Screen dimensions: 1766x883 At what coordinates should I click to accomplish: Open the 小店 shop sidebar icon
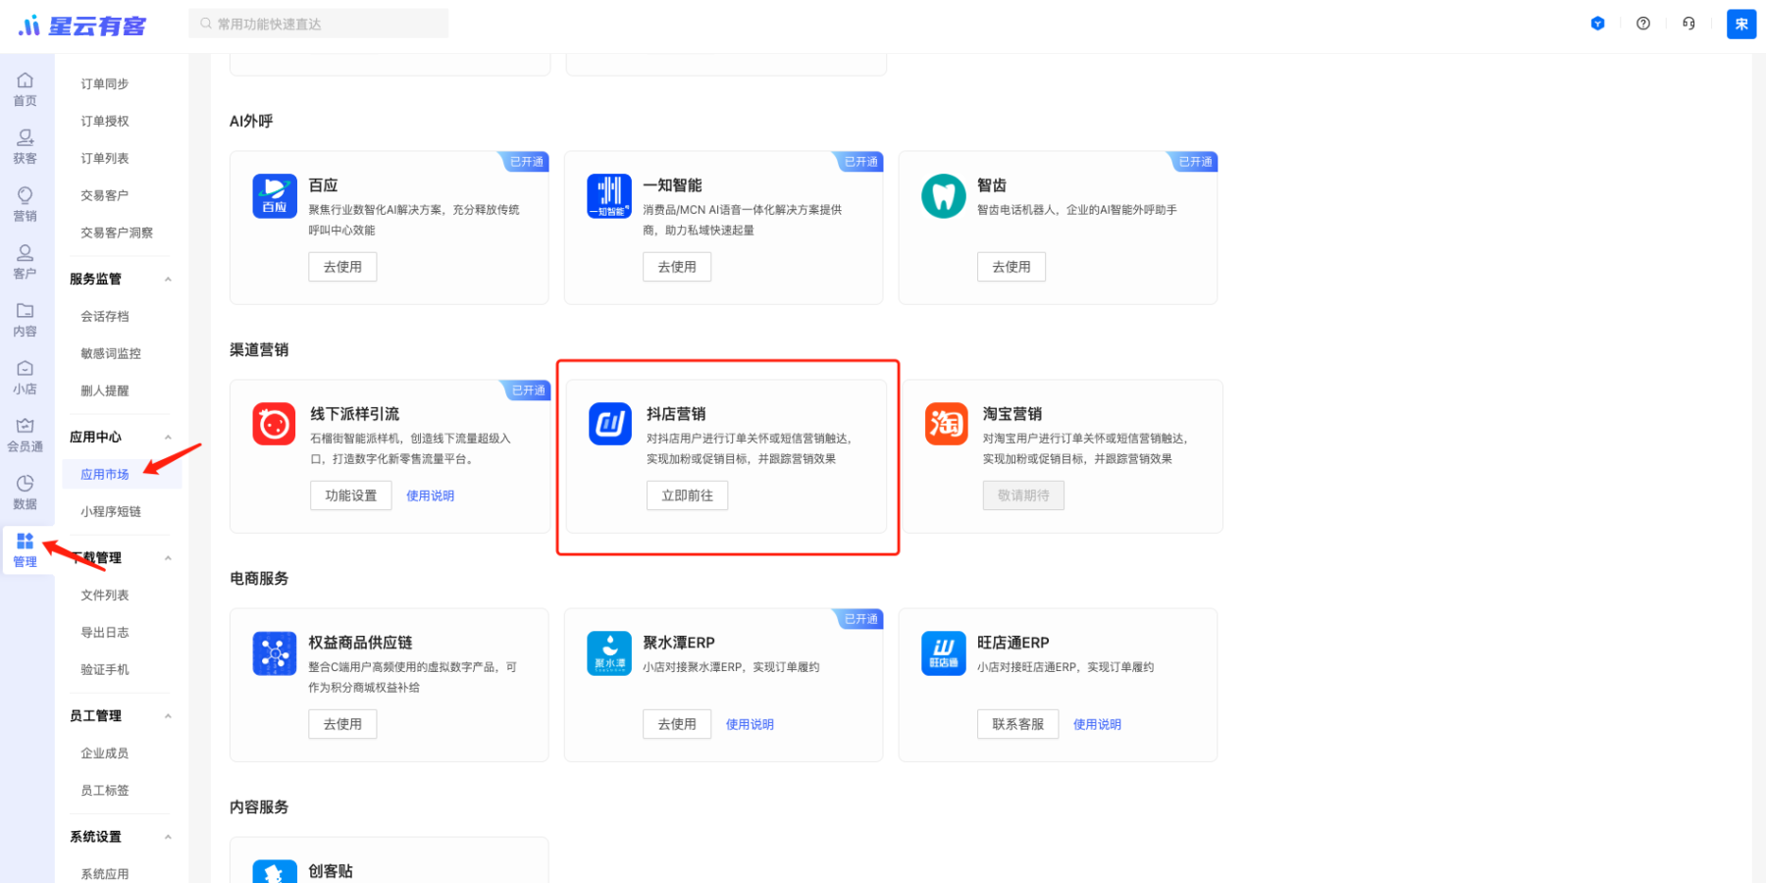coord(26,378)
